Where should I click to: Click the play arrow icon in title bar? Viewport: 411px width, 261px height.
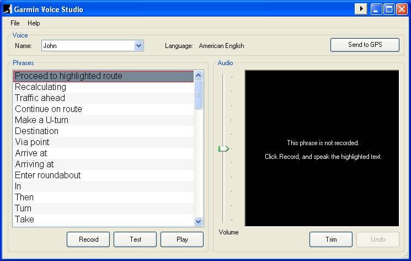(x=360, y=9)
